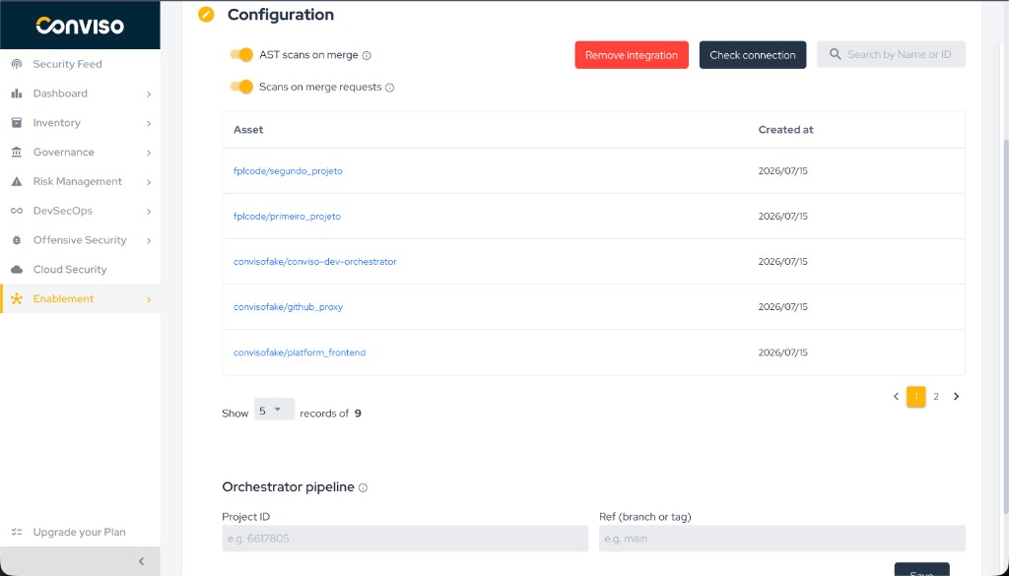The image size is (1009, 576).
Task: Select page 1 in pagination
Action: pos(915,397)
